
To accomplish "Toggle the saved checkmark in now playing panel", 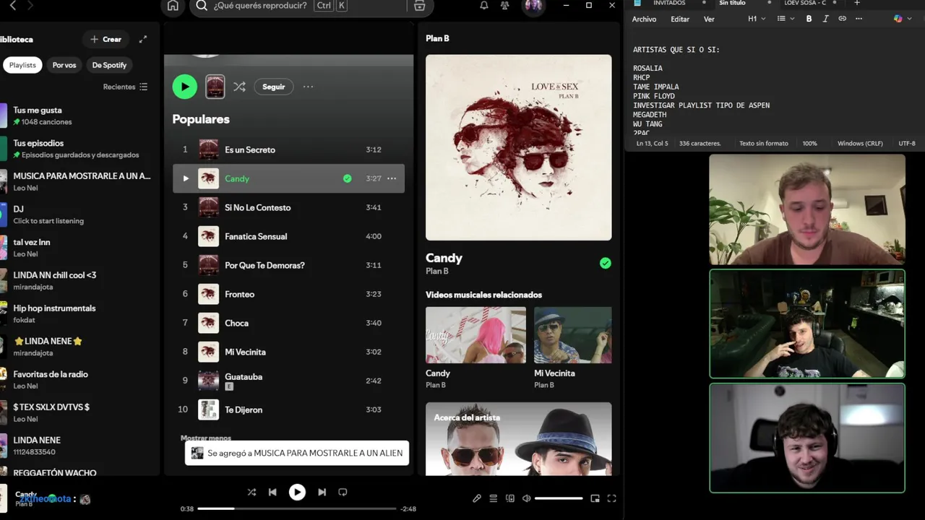I will (606, 263).
